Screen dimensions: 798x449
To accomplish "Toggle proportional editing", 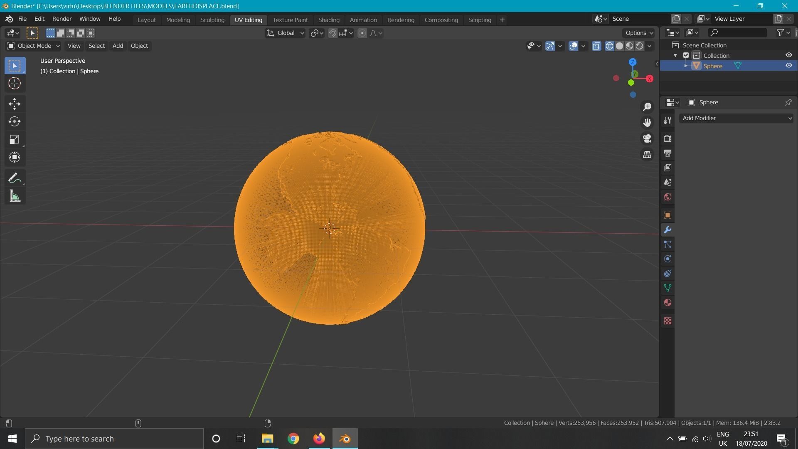I will [x=362, y=33].
